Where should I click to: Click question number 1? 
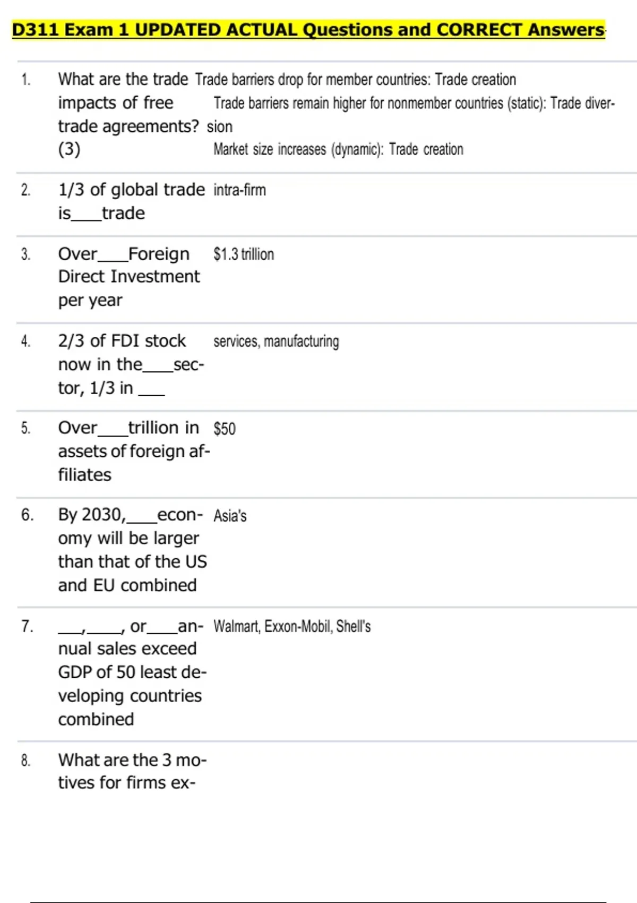click(26, 80)
